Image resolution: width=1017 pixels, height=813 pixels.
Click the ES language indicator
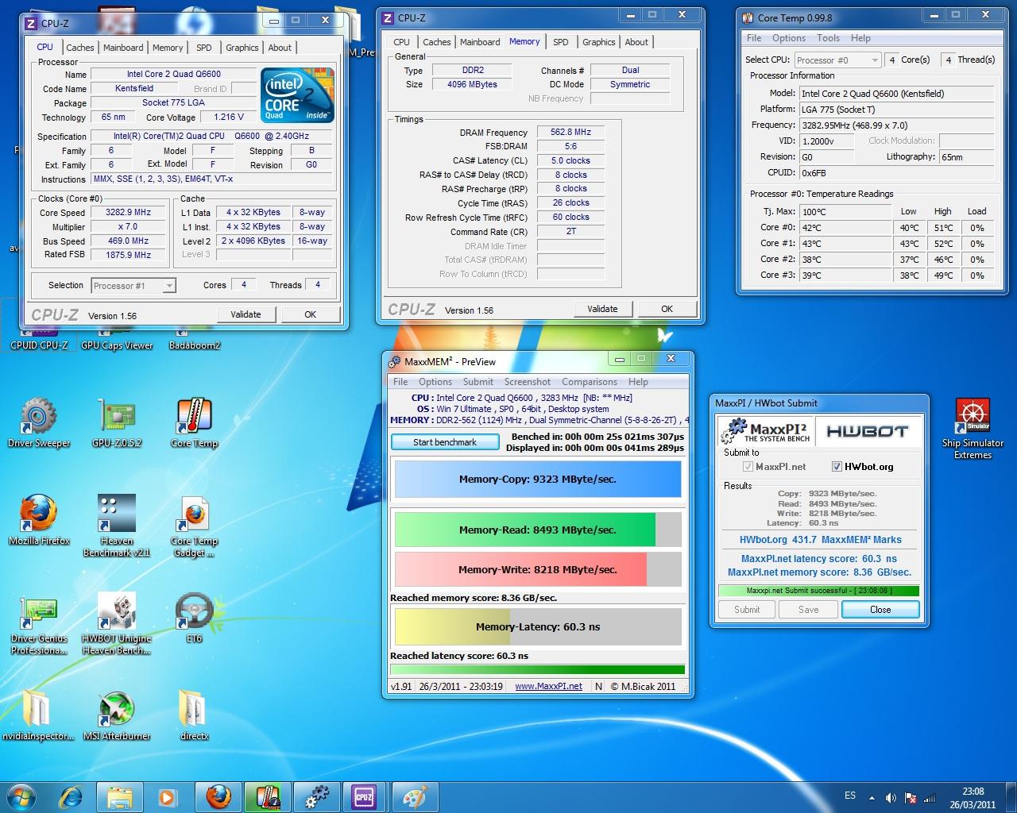point(850,796)
